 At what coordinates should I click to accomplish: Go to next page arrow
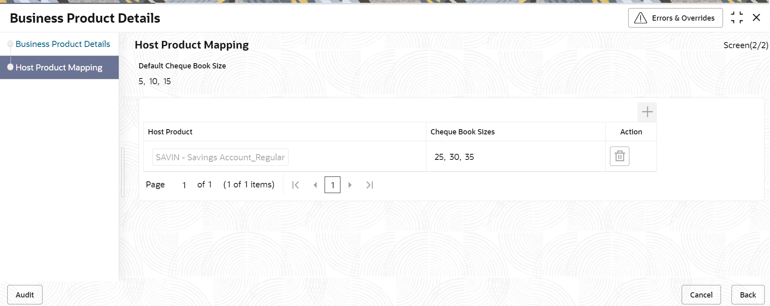click(x=350, y=185)
